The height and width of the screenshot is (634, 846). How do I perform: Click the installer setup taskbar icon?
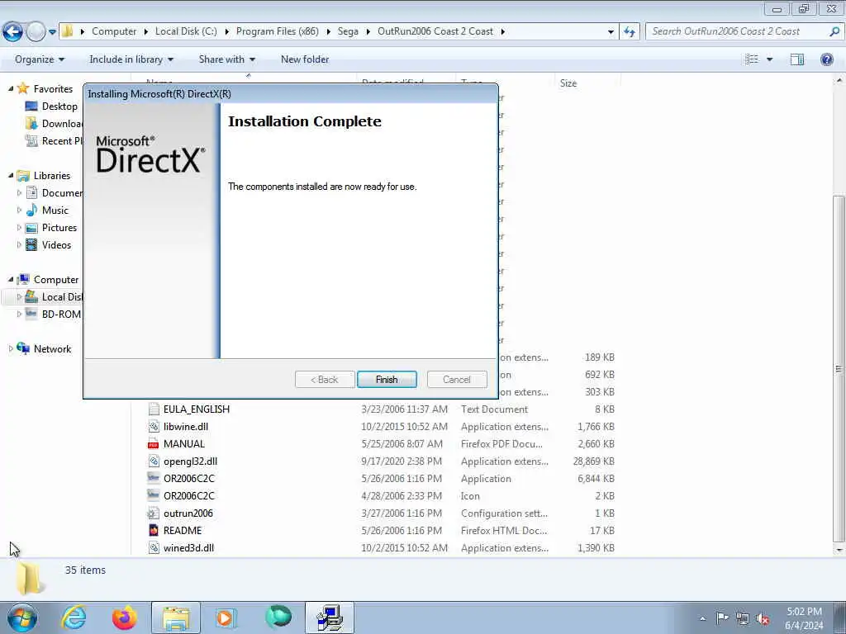329,617
